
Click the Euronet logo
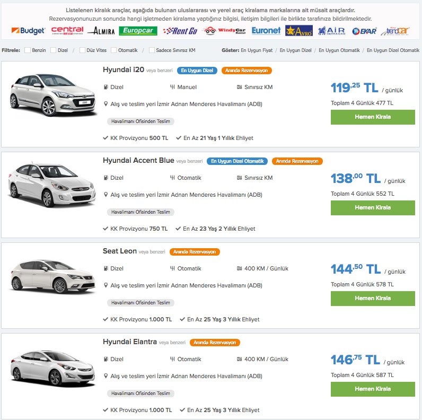click(x=266, y=31)
